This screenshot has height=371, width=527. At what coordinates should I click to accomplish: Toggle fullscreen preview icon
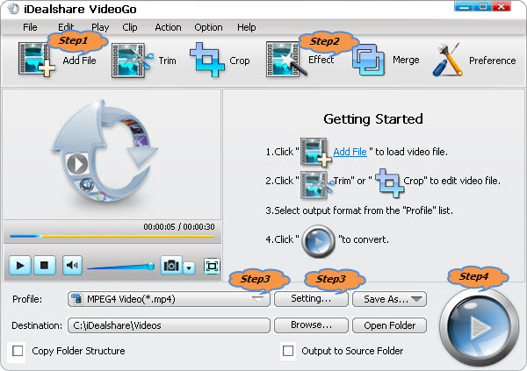[212, 267]
